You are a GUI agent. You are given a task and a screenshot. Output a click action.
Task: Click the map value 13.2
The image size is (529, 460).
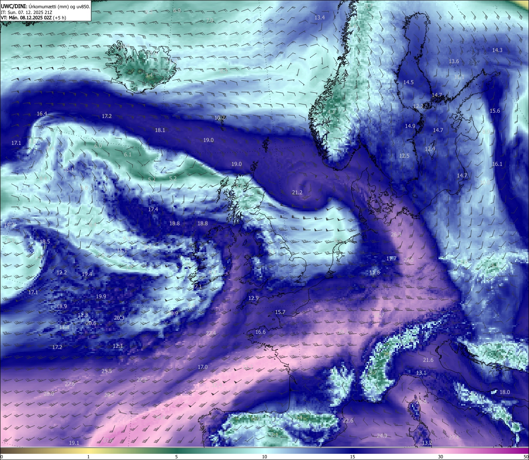click(427, 443)
